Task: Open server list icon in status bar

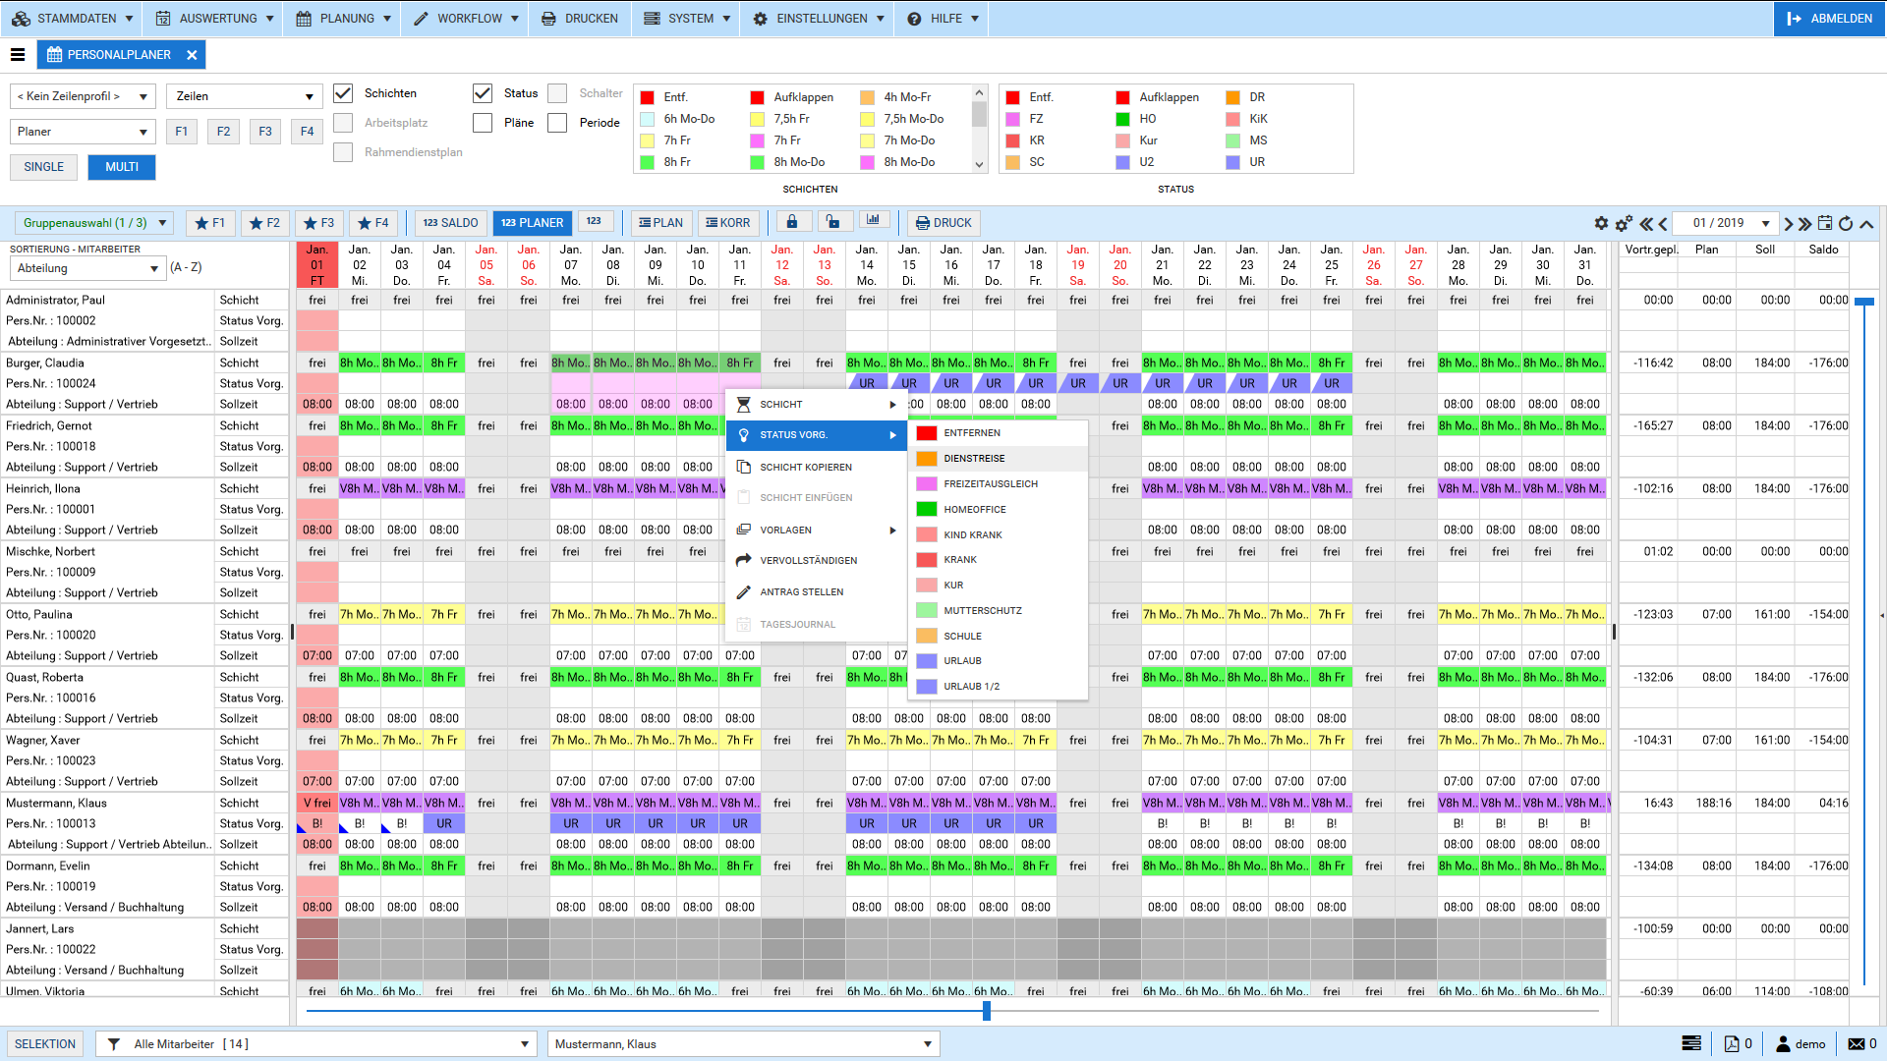Action: [1691, 1043]
